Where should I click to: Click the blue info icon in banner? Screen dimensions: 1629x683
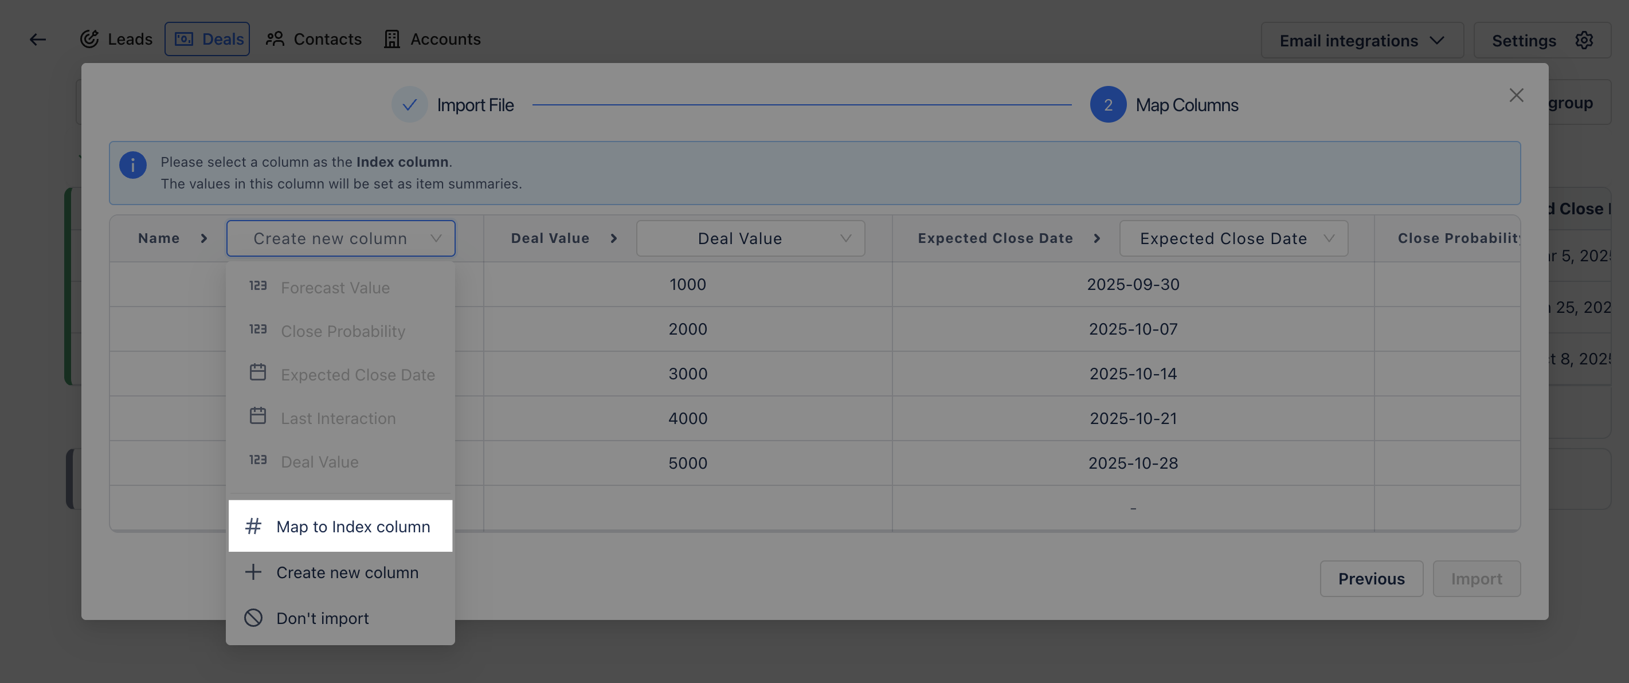point(133,165)
